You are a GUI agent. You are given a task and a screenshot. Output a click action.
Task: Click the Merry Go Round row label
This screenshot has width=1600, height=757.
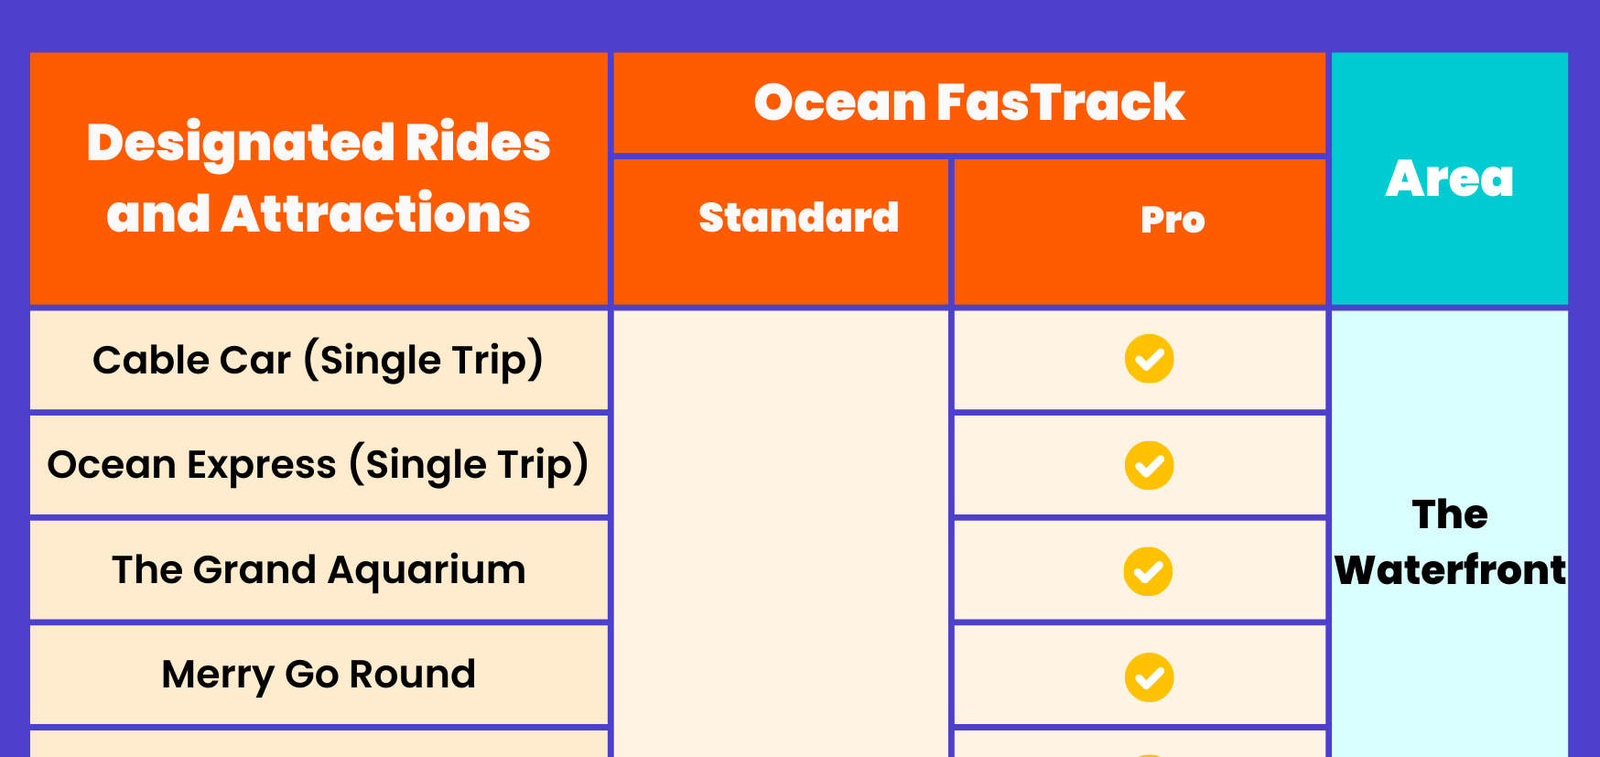[318, 675]
